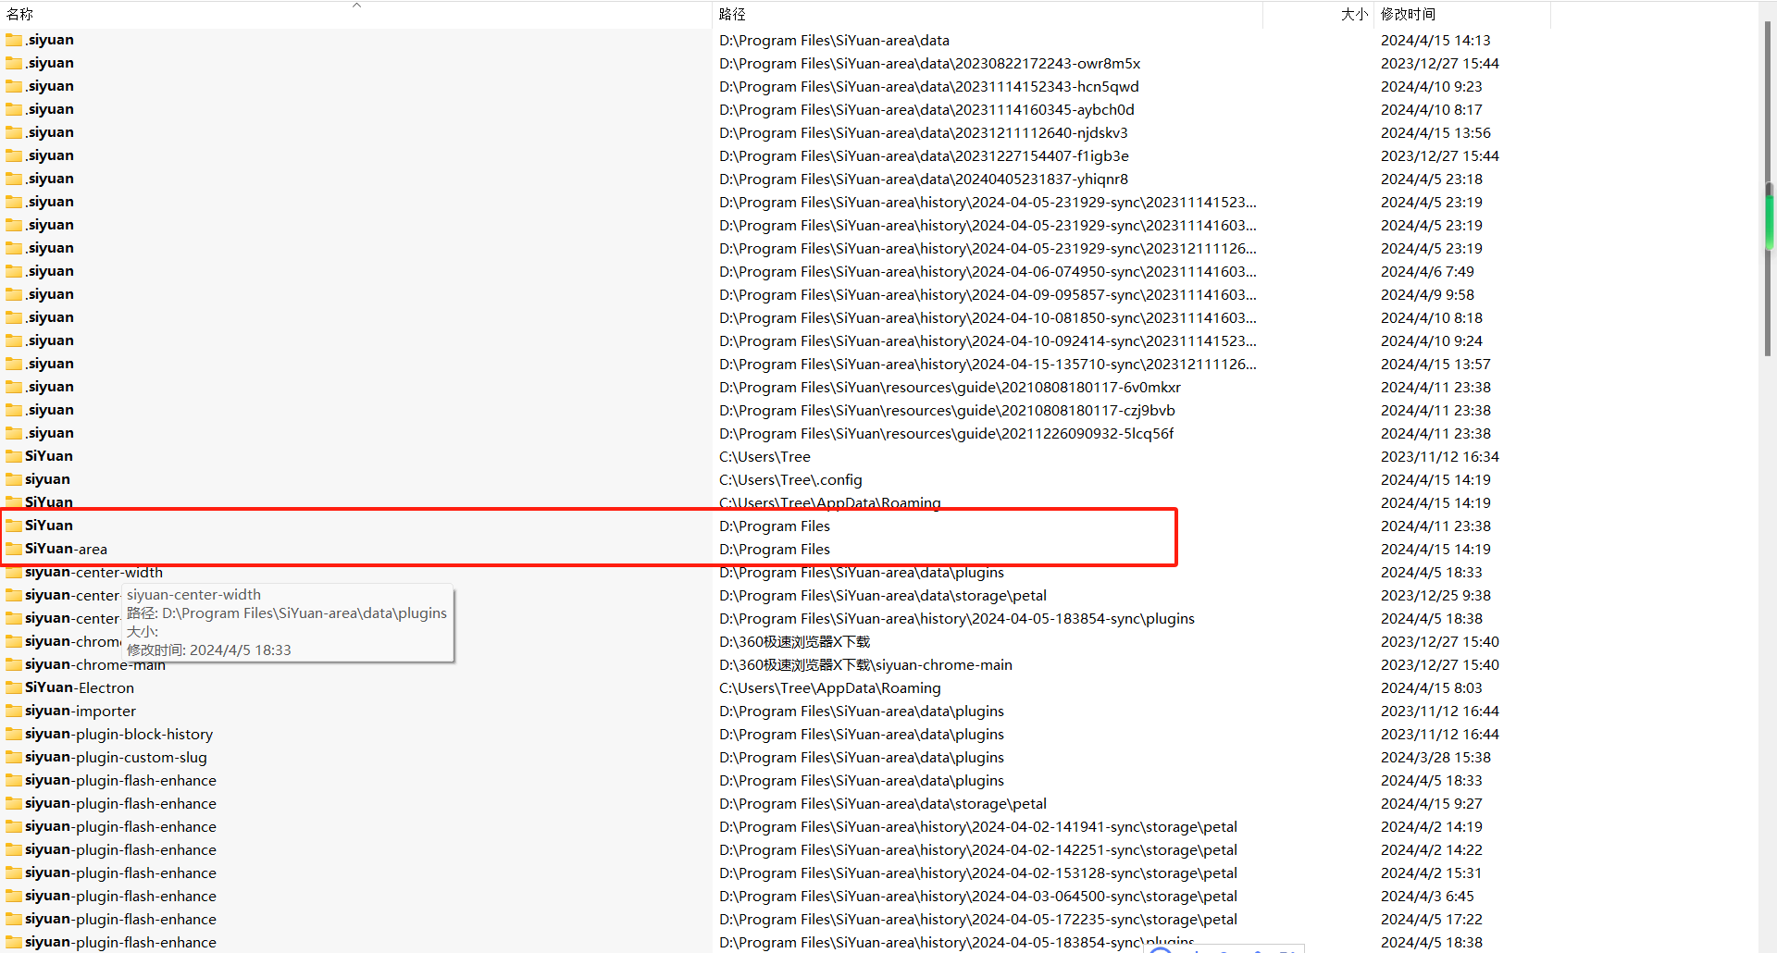The width and height of the screenshot is (1777, 953).
Task: Select the .siyuan folder icon for 20231227154407-f1igb3e
Action: 14,156
